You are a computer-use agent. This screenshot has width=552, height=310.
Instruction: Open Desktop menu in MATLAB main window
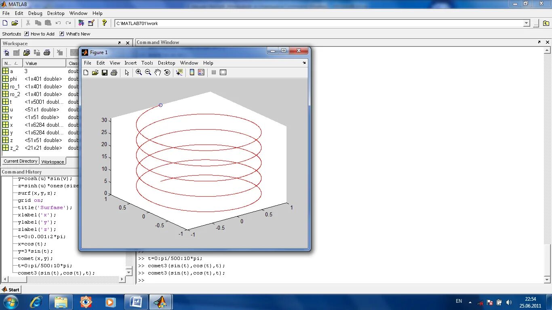point(56,13)
